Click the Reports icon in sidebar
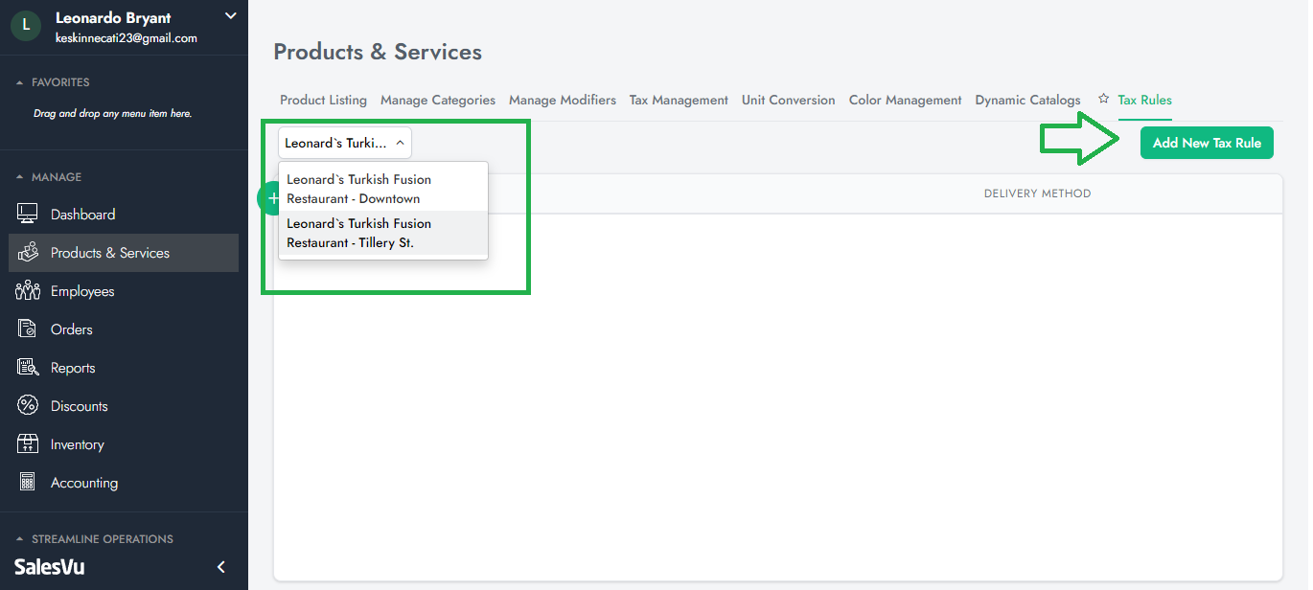The image size is (1313, 590). click(x=28, y=368)
